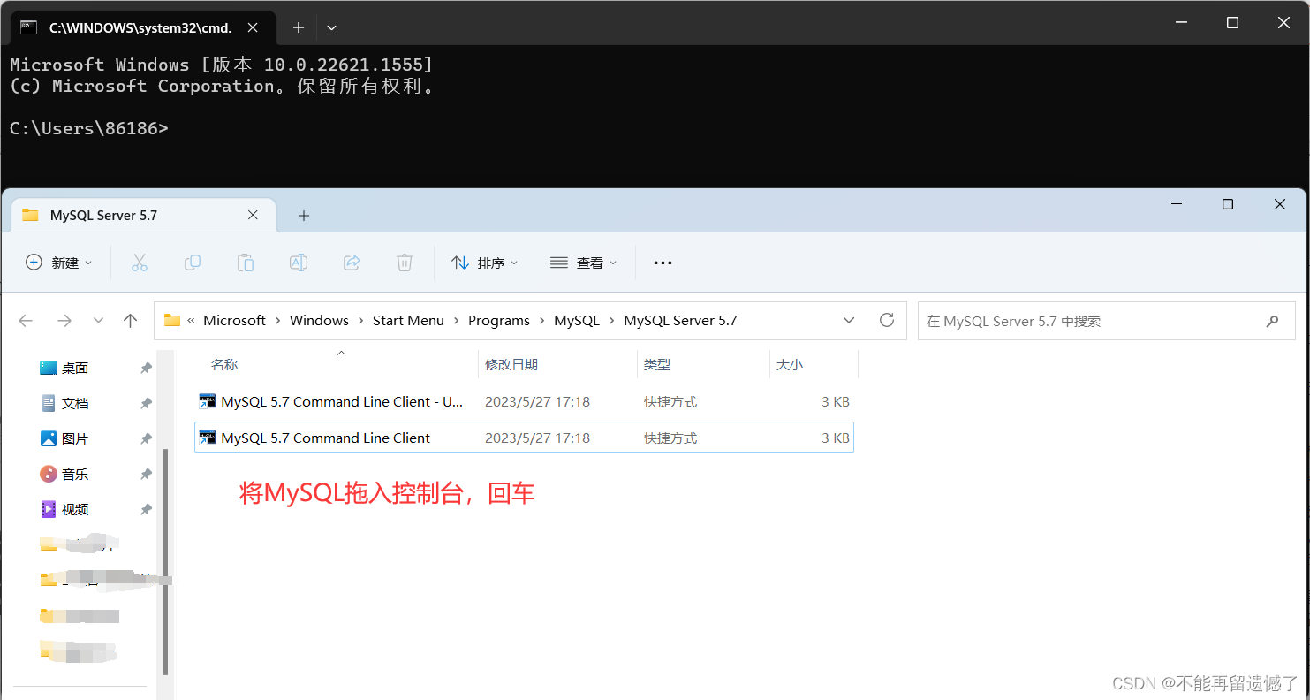Click the MySQL Server 5.7 breadcrumb

[680, 321]
